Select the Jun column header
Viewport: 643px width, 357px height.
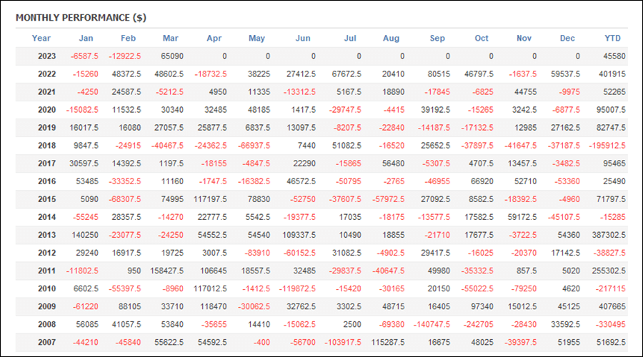pos(303,38)
